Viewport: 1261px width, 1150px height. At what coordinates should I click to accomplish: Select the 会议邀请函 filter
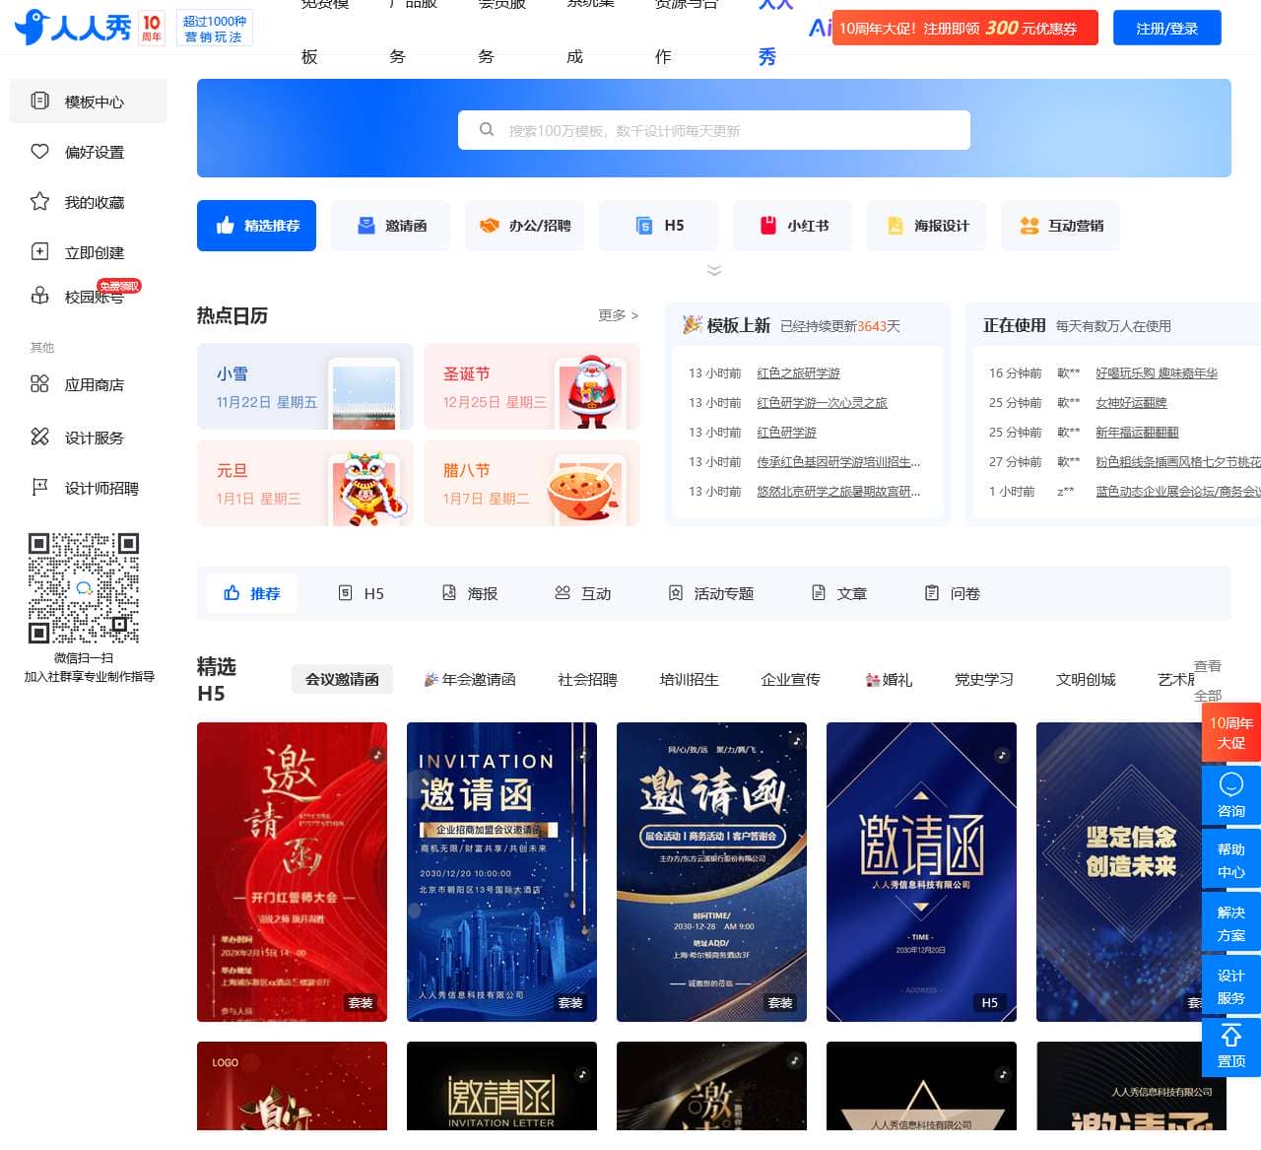[342, 679]
